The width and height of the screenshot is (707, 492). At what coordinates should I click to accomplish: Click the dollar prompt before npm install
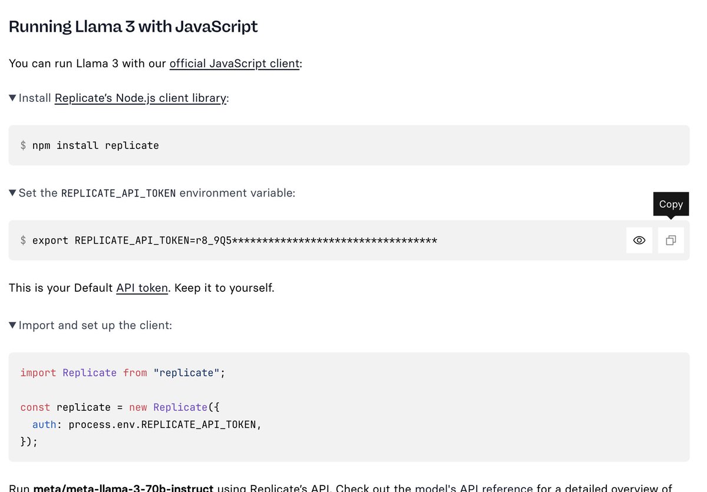[23, 145]
